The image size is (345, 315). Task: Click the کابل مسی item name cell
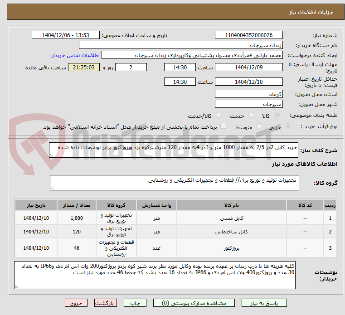pos(232,218)
